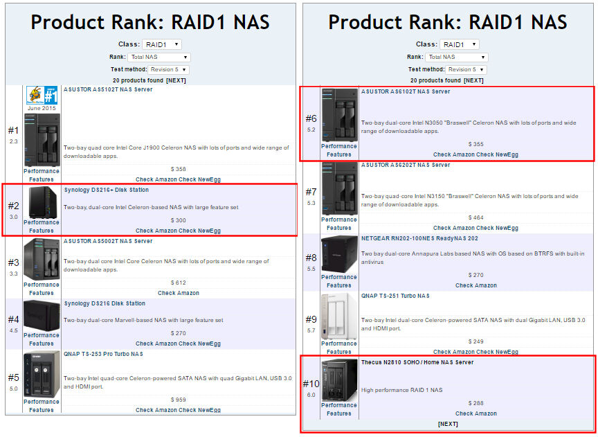View Performance for QNAP TS-253 Pro
This screenshot has height=437, width=598.
tap(42, 402)
